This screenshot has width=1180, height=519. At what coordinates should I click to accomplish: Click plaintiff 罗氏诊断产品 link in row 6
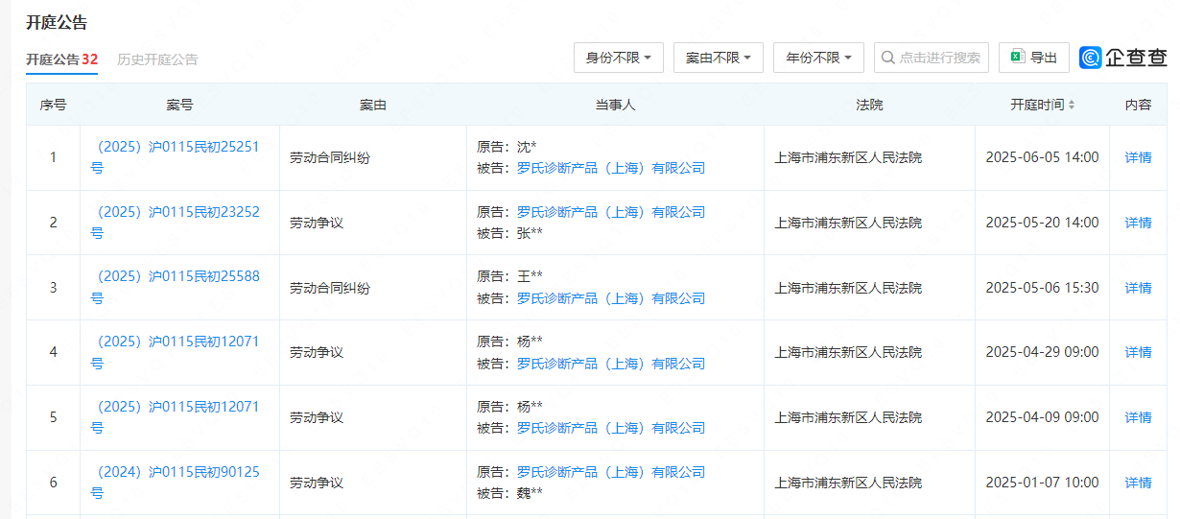pos(611,472)
